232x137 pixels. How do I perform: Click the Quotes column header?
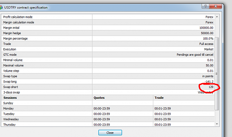[99, 98]
